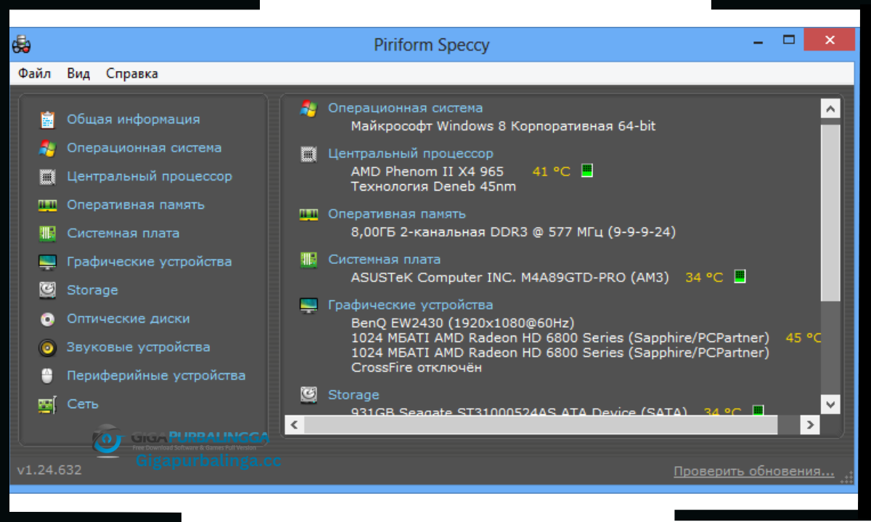The image size is (871, 522).
Task: Click the Storage heading link in summary
Action: [x=353, y=395]
